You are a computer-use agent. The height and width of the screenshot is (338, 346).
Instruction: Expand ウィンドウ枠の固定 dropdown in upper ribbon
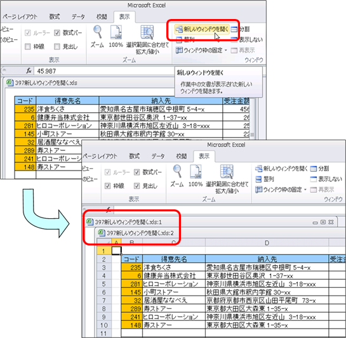[x=226, y=51]
